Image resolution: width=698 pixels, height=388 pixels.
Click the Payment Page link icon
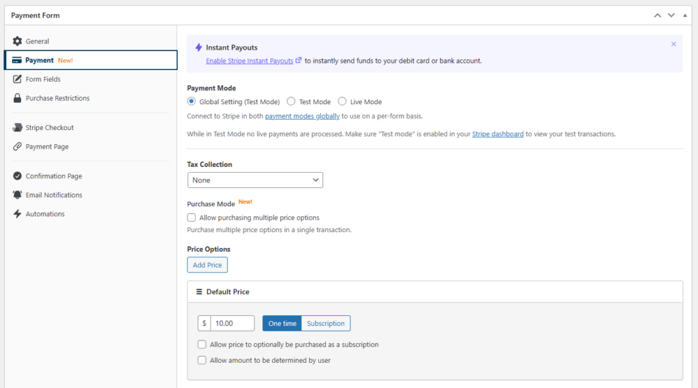coord(17,146)
